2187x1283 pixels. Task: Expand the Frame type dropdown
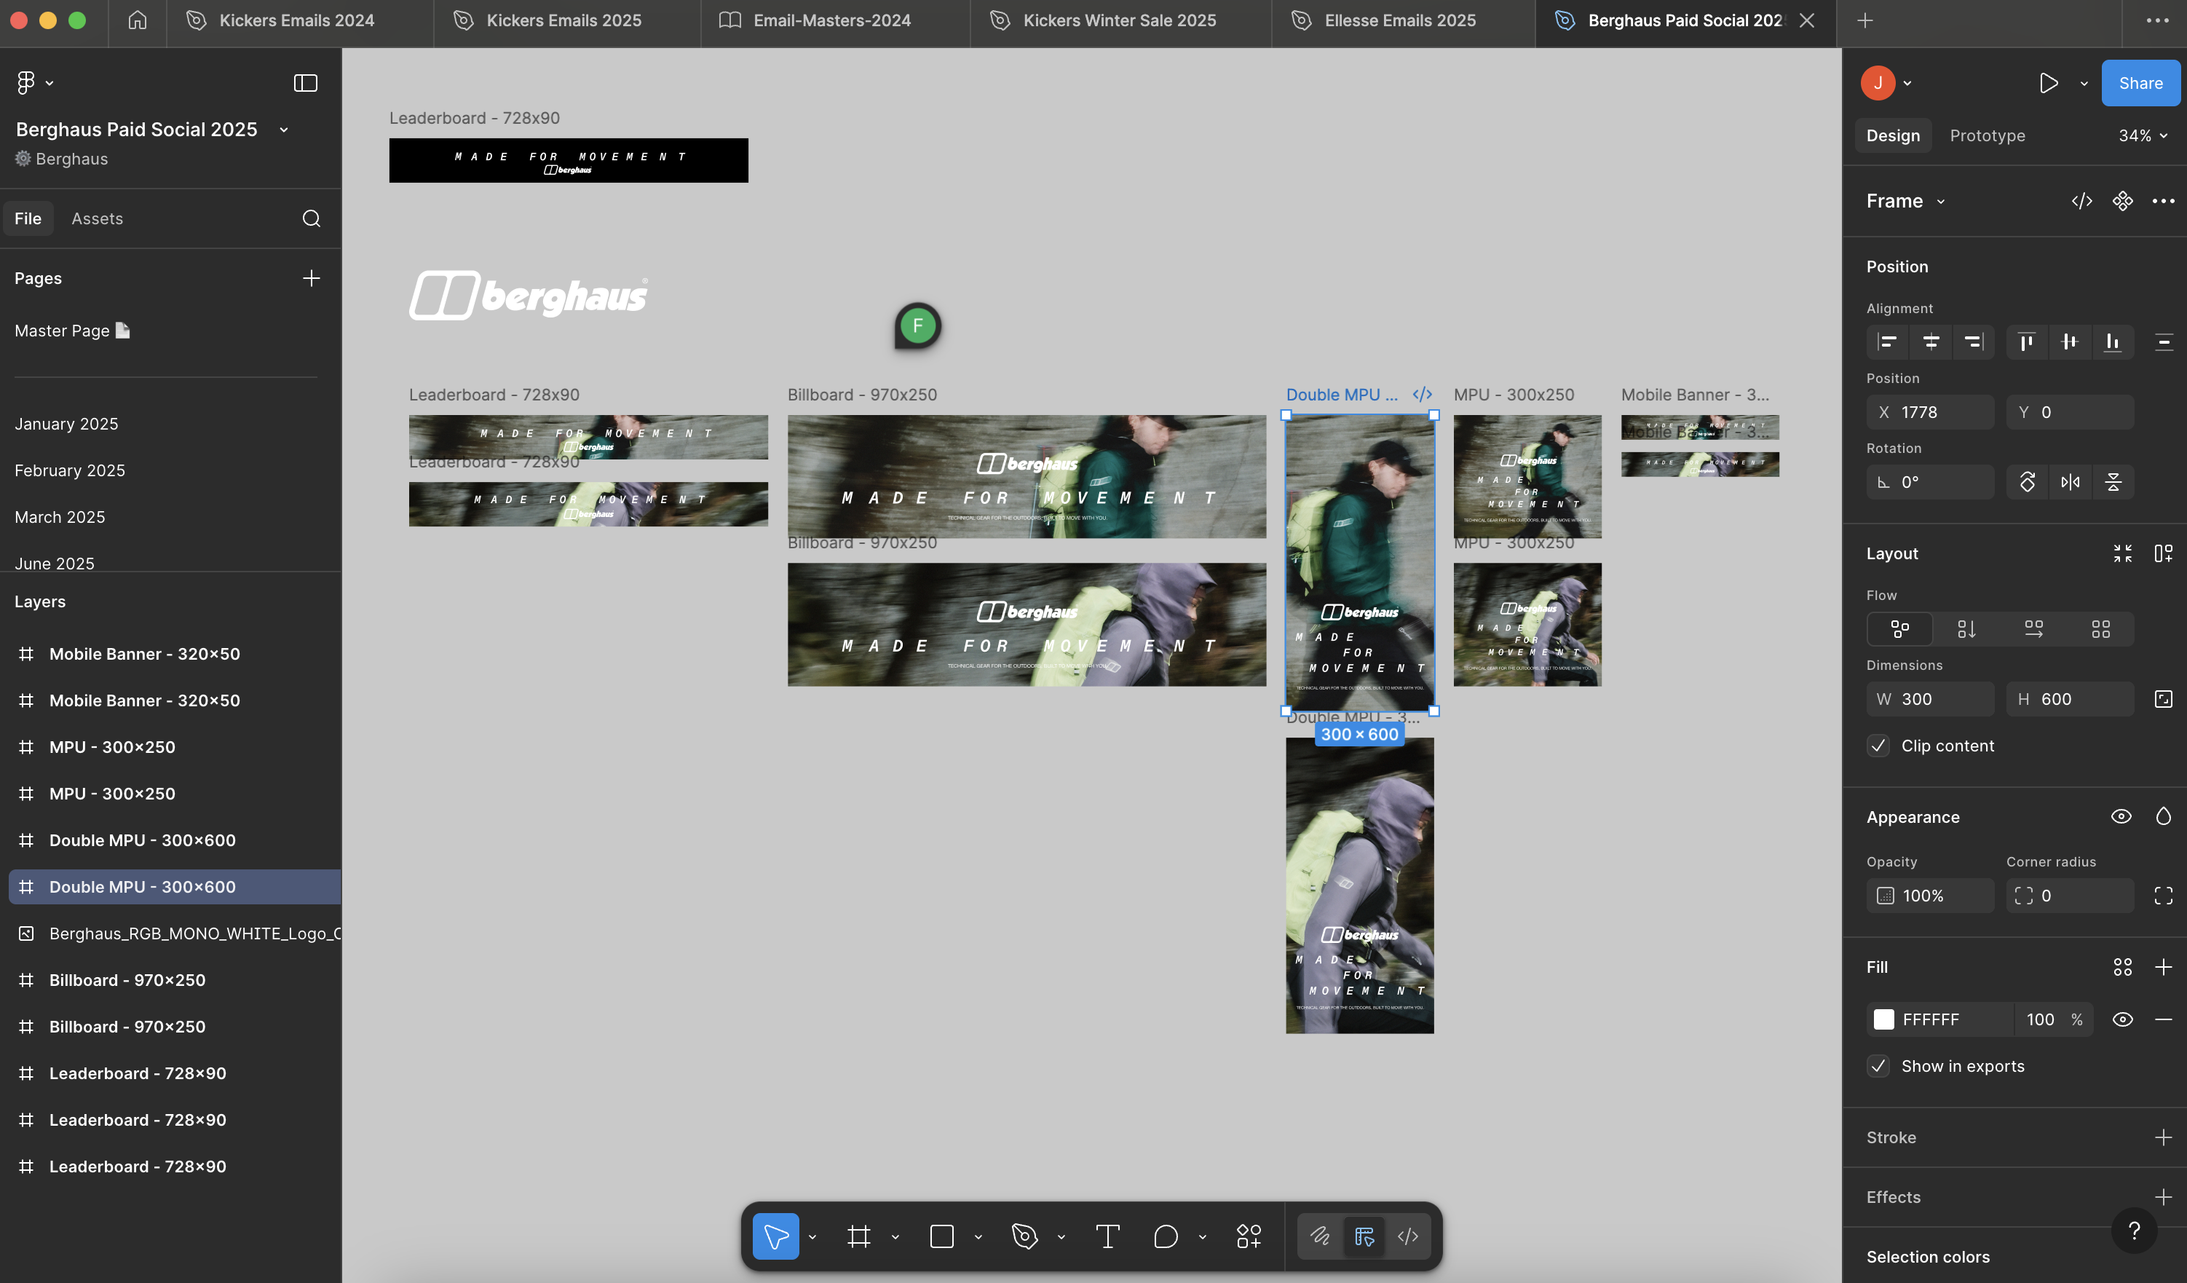1940,202
